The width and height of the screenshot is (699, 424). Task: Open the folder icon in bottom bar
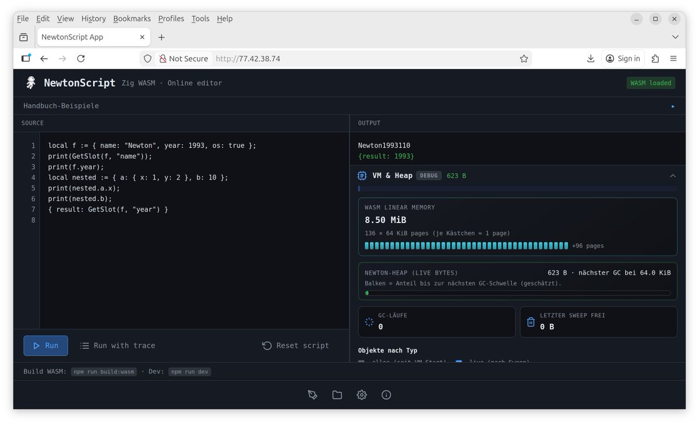pos(337,395)
